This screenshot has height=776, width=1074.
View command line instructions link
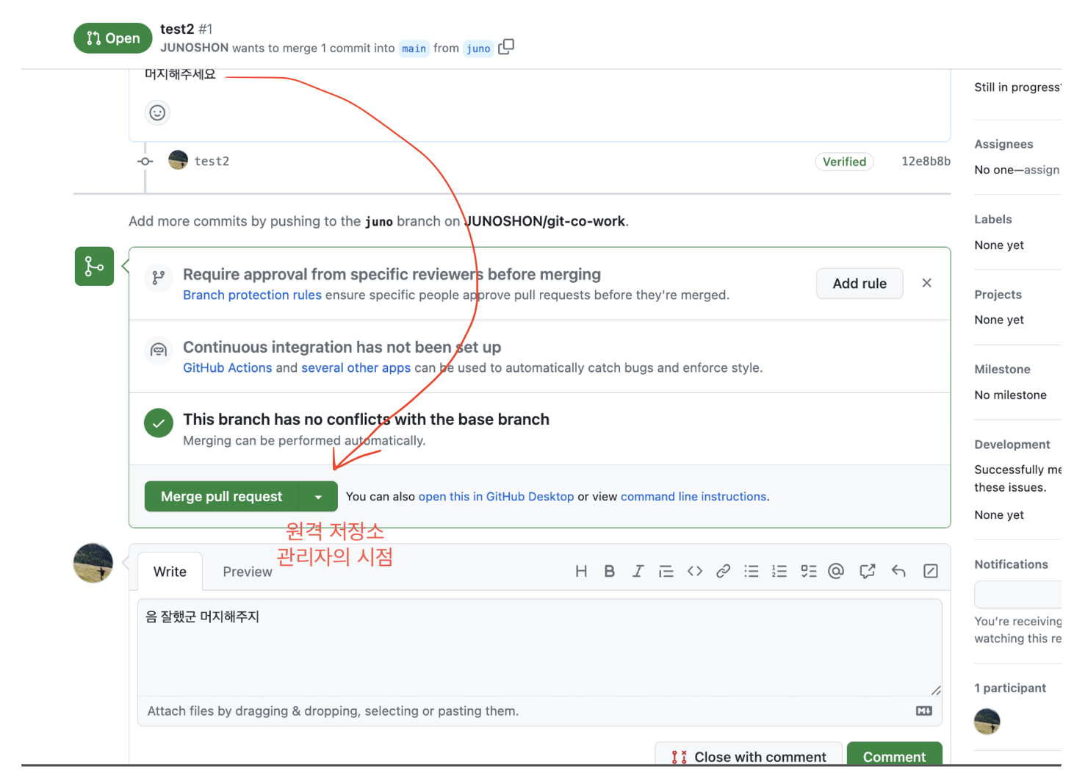coord(693,497)
